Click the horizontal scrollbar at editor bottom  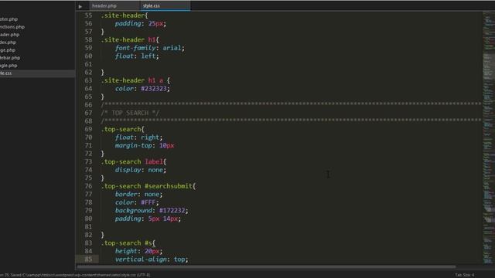click(x=266, y=267)
